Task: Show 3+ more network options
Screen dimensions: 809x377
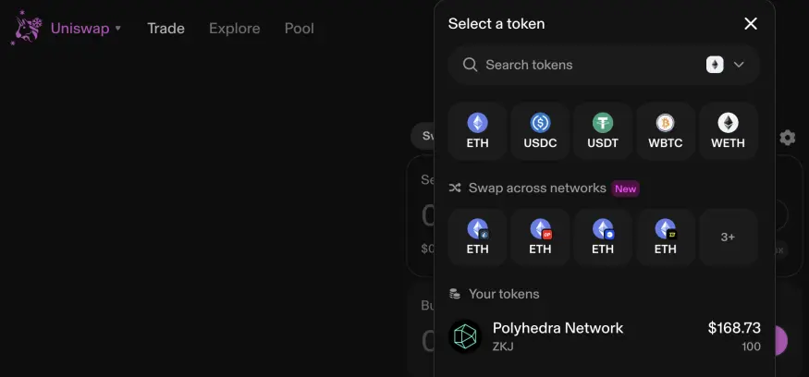Action: (x=728, y=237)
